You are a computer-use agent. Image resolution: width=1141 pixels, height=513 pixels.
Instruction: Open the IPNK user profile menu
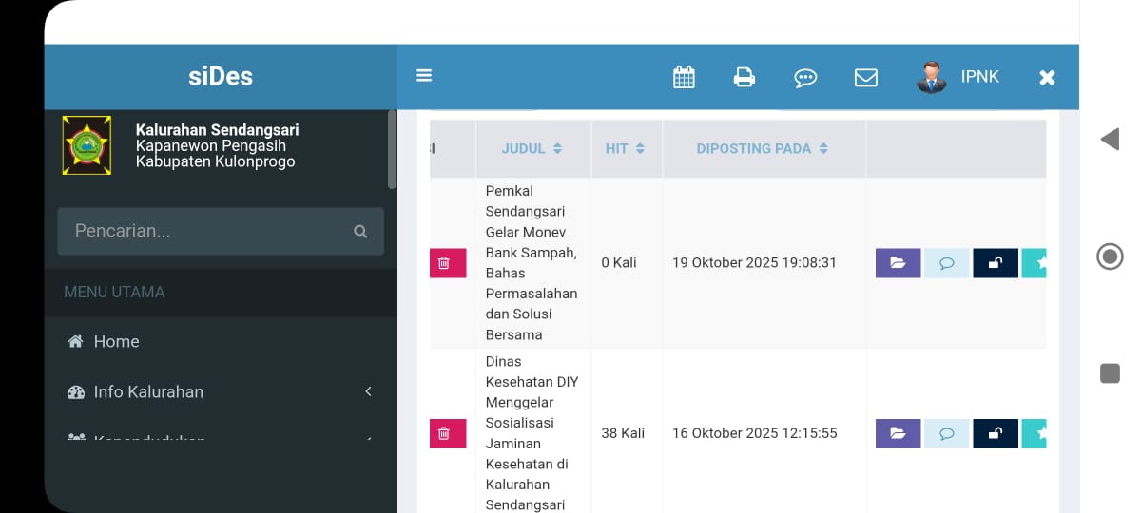958,77
